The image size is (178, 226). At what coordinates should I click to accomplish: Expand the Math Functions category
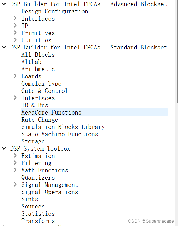tap(15, 170)
